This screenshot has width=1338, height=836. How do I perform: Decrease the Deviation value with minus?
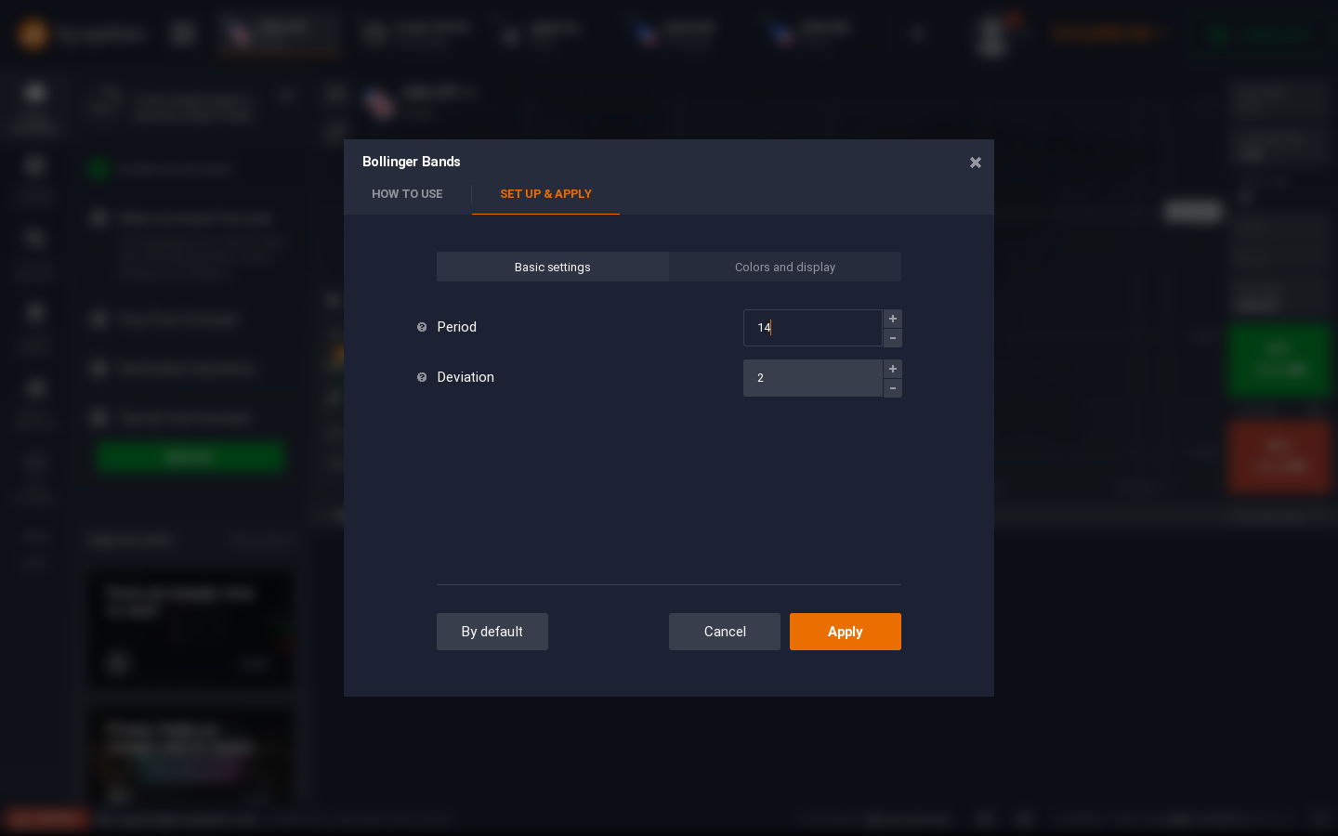click(893, 388)
